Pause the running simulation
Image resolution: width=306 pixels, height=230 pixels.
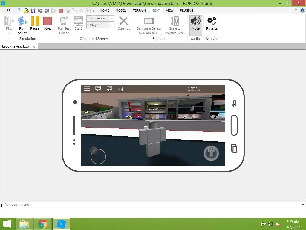(35, 23)
